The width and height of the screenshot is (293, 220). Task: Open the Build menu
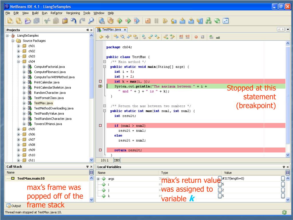[x=35, y=13]
